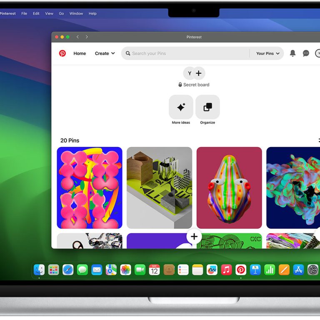Open the notifications bell
The image size is (320, 320).
tap(292, 53)
